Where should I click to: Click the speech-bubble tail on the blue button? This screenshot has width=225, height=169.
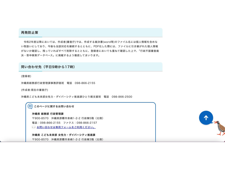click(211, 123)
